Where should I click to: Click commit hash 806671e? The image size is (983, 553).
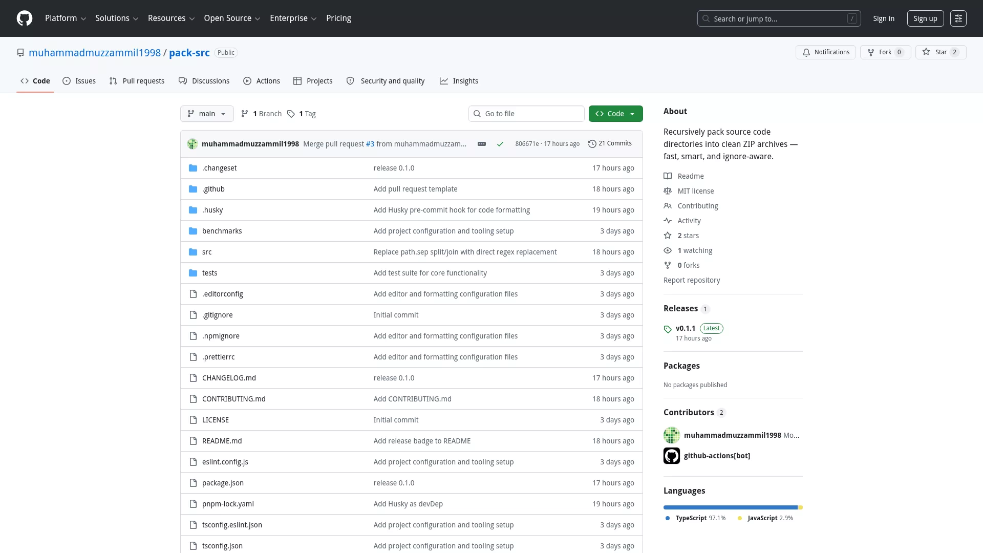click(527, 144)
